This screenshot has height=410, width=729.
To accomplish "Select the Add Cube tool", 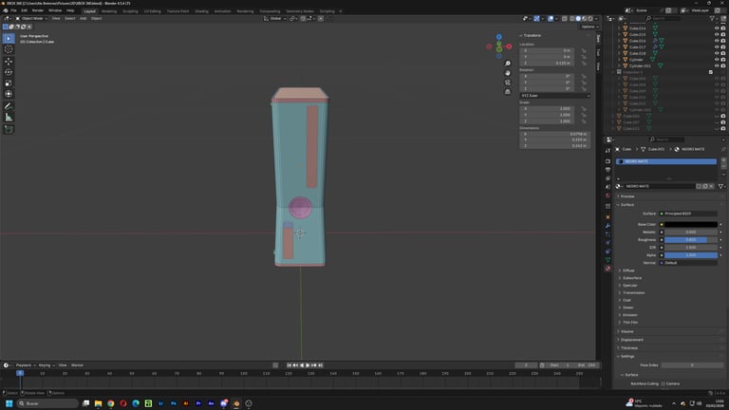I will (x=9, y=130).
